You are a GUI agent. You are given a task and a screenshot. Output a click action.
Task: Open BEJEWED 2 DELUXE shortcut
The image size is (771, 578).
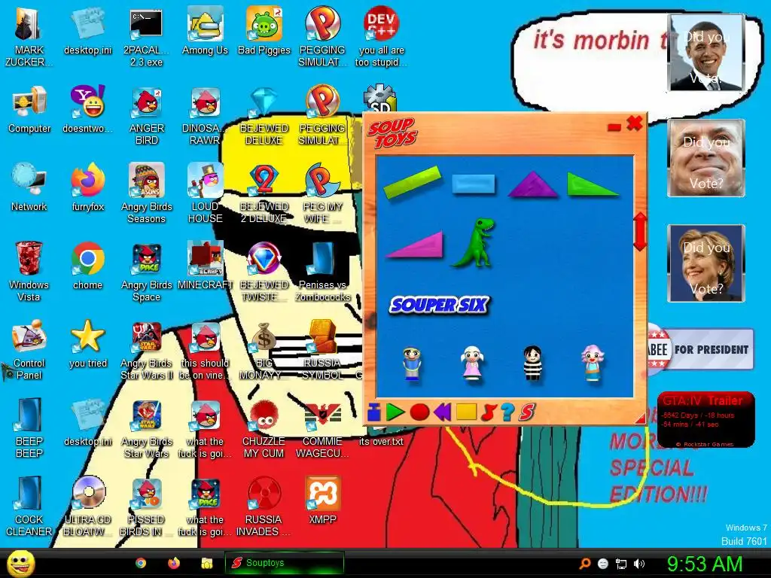[x=264, y=193]
